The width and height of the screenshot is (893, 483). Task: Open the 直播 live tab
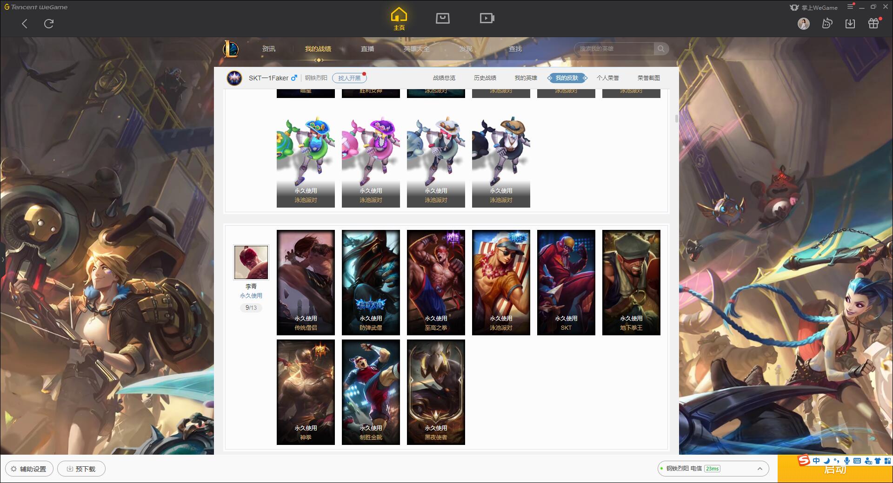click(x=367, y=49)
